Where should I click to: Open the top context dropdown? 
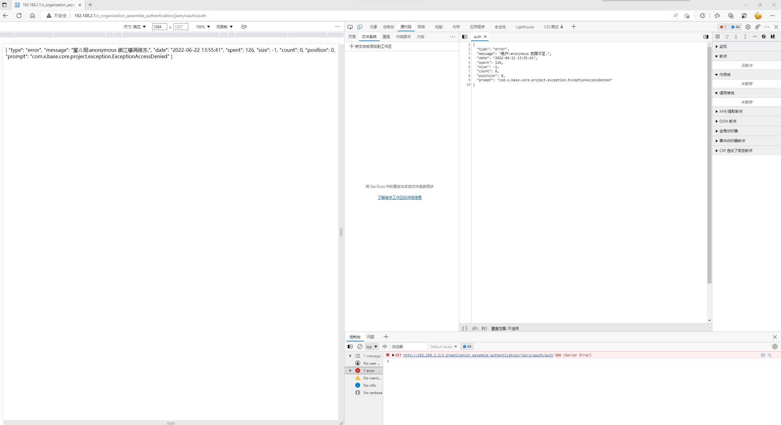coord(372,347)
